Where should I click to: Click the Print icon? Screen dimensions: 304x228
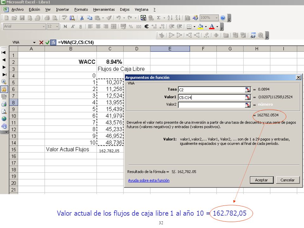tap(47, 18)
